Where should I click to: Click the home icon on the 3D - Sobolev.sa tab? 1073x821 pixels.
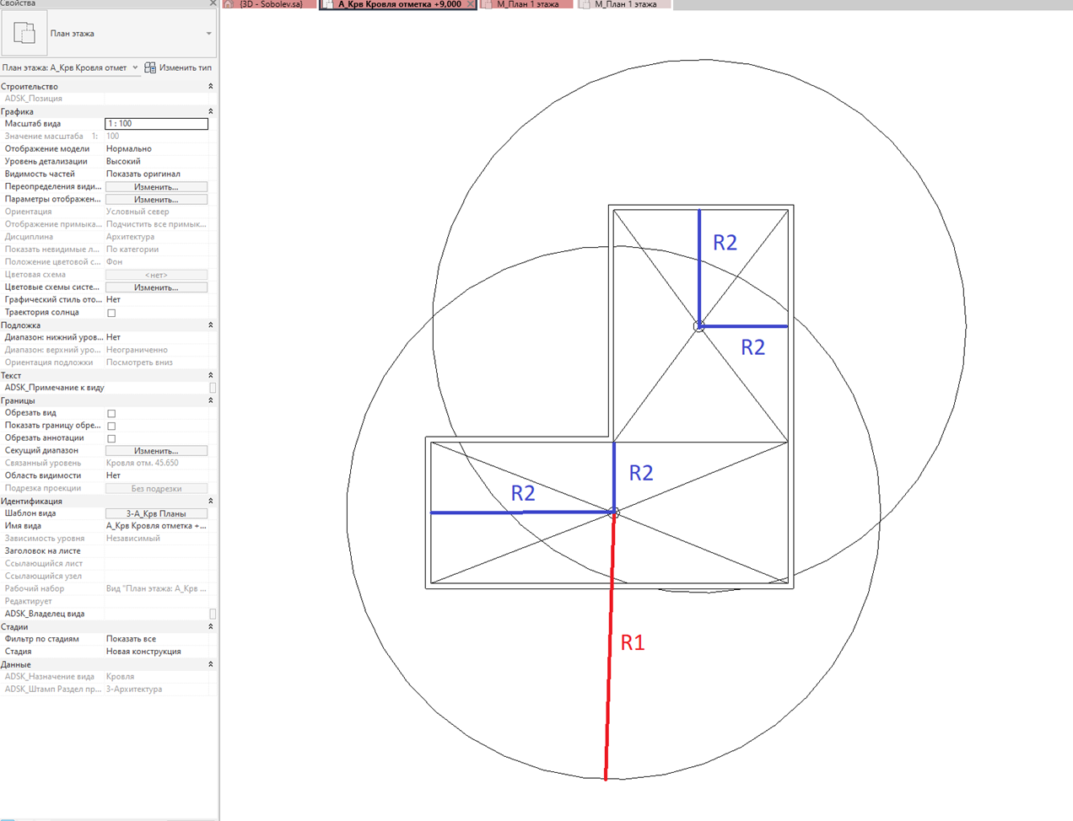point(229,4)
